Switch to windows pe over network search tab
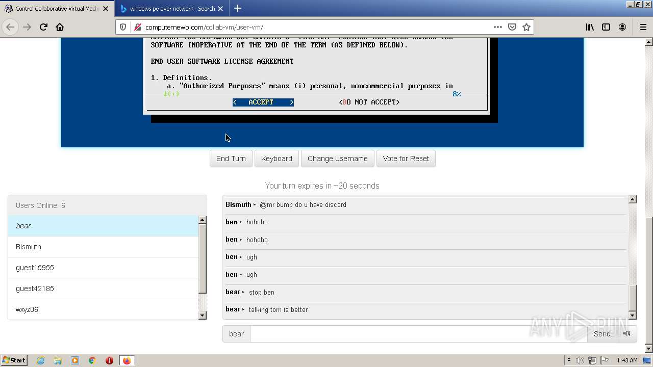Image resolution: width=653 pixels, height=367 pixels. click(172, 9)
